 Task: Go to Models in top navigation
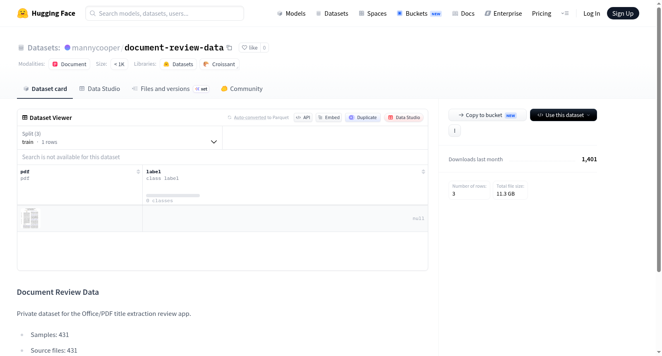[x=291, y=13]
